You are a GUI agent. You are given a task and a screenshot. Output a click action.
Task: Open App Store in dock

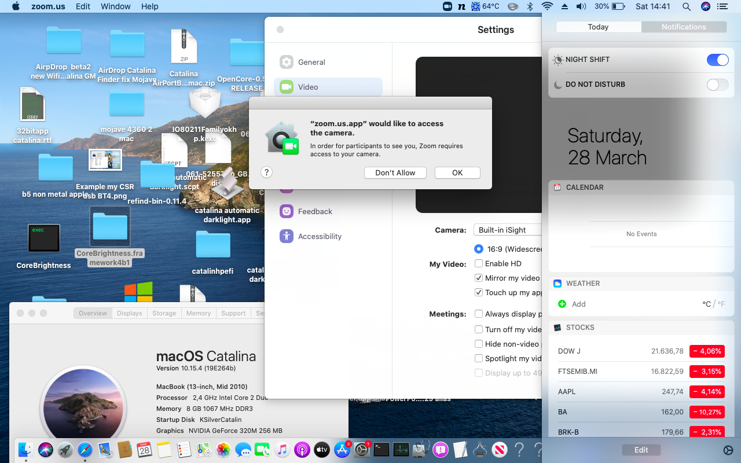342,450
